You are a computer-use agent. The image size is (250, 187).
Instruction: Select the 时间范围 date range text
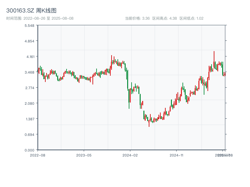tap(40, 18)
